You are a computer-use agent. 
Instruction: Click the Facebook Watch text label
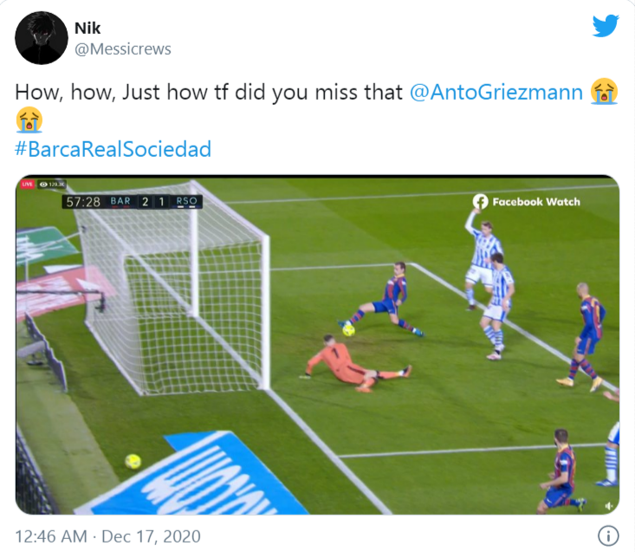(x=536, y=202)
